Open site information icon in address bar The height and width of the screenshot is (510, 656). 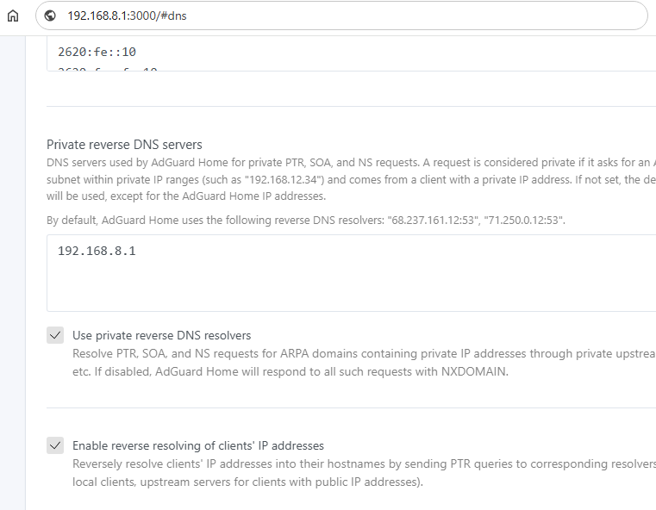click(x=50, y=16)
